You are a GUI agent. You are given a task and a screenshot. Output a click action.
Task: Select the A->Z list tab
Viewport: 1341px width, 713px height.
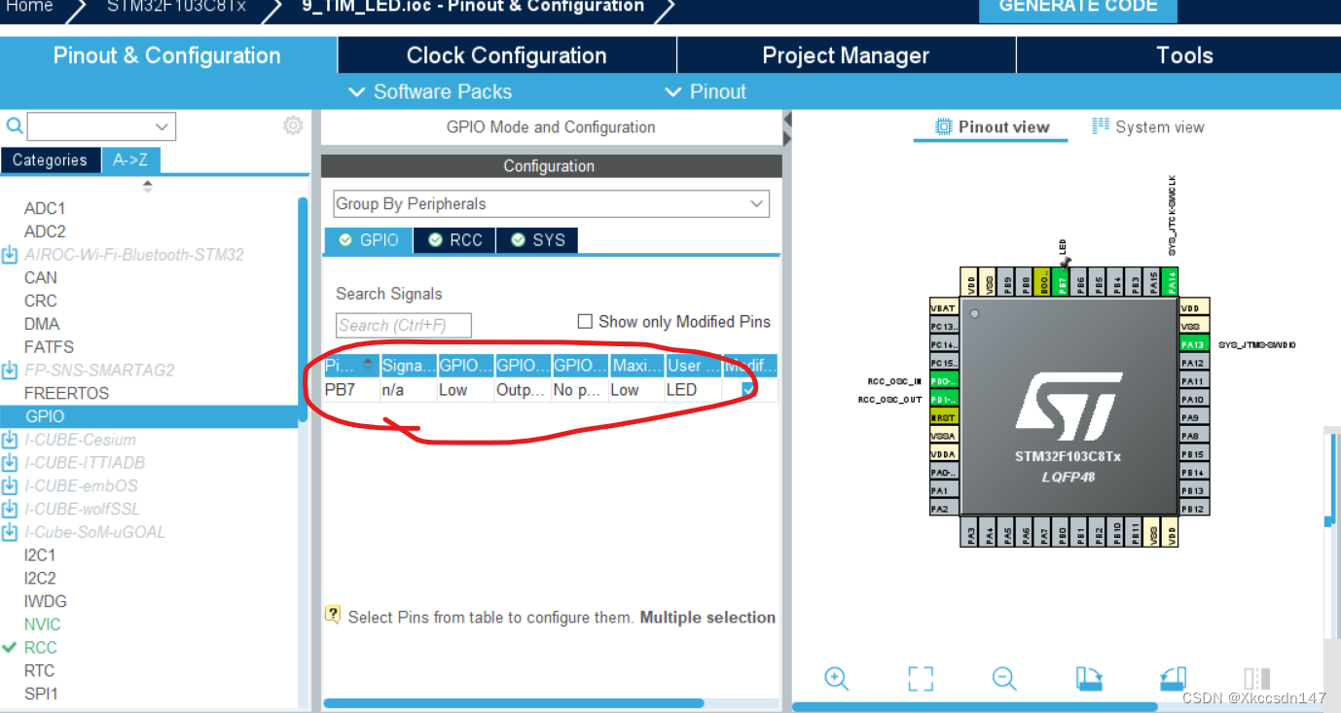click(x=130, y=160)
